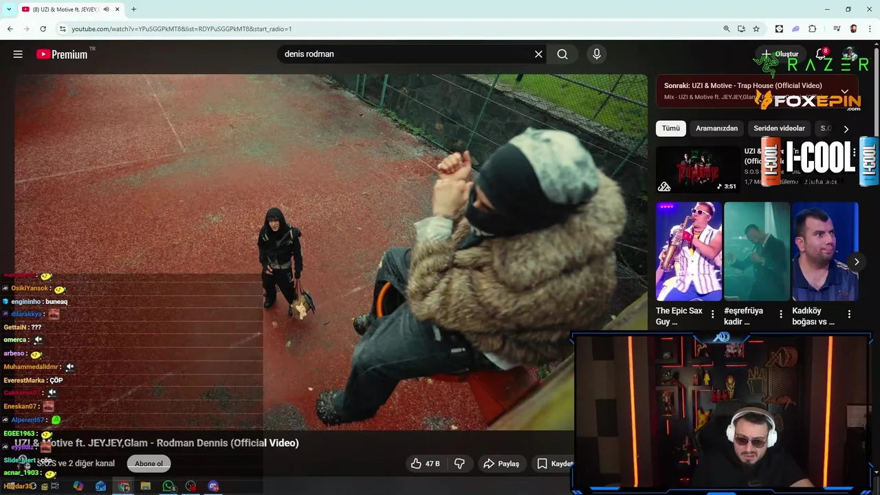Click the Abone ol subscribe button
The width and height of the screenshot is (880, 495).
148,464
